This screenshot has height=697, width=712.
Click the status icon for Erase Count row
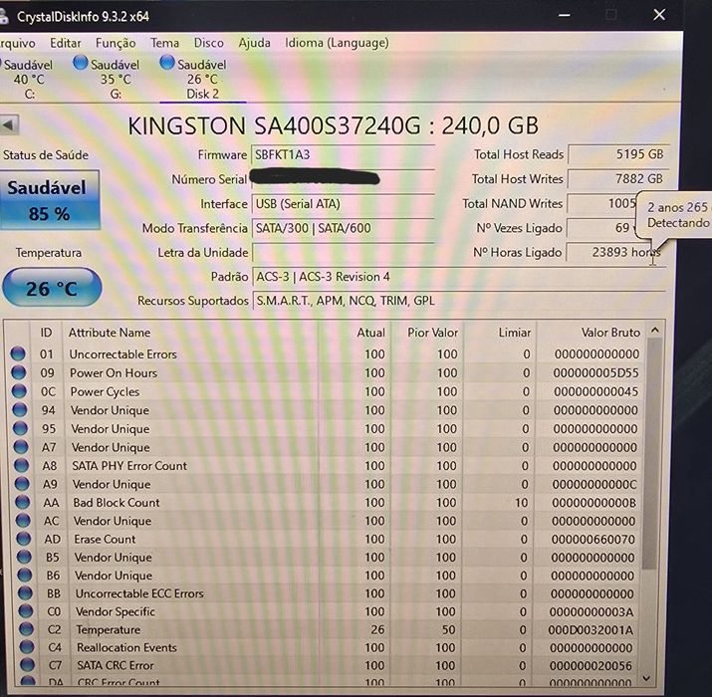(x=23, y=539)
